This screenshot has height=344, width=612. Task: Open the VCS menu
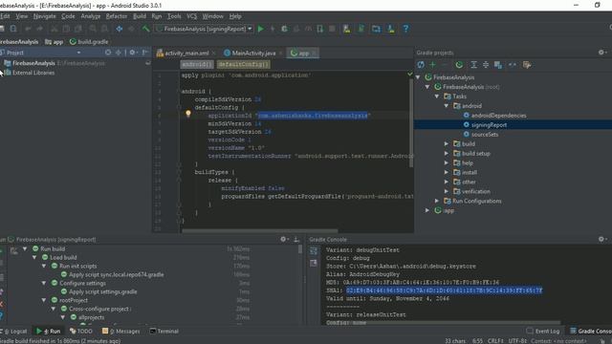[x=191, y=16]
